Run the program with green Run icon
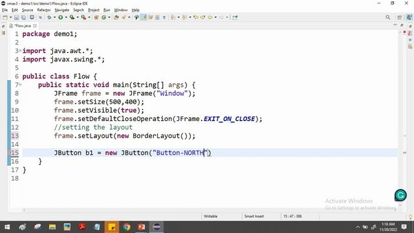This screenshot has height=233, width=414. point(61,17)
